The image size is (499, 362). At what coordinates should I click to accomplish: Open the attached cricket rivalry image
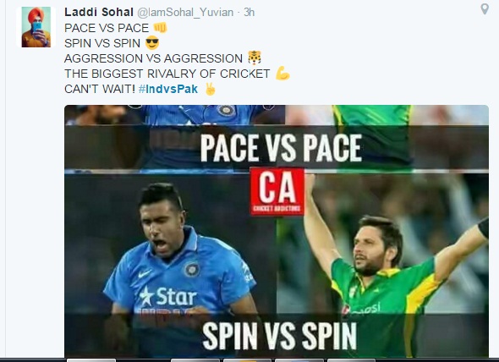277,231
